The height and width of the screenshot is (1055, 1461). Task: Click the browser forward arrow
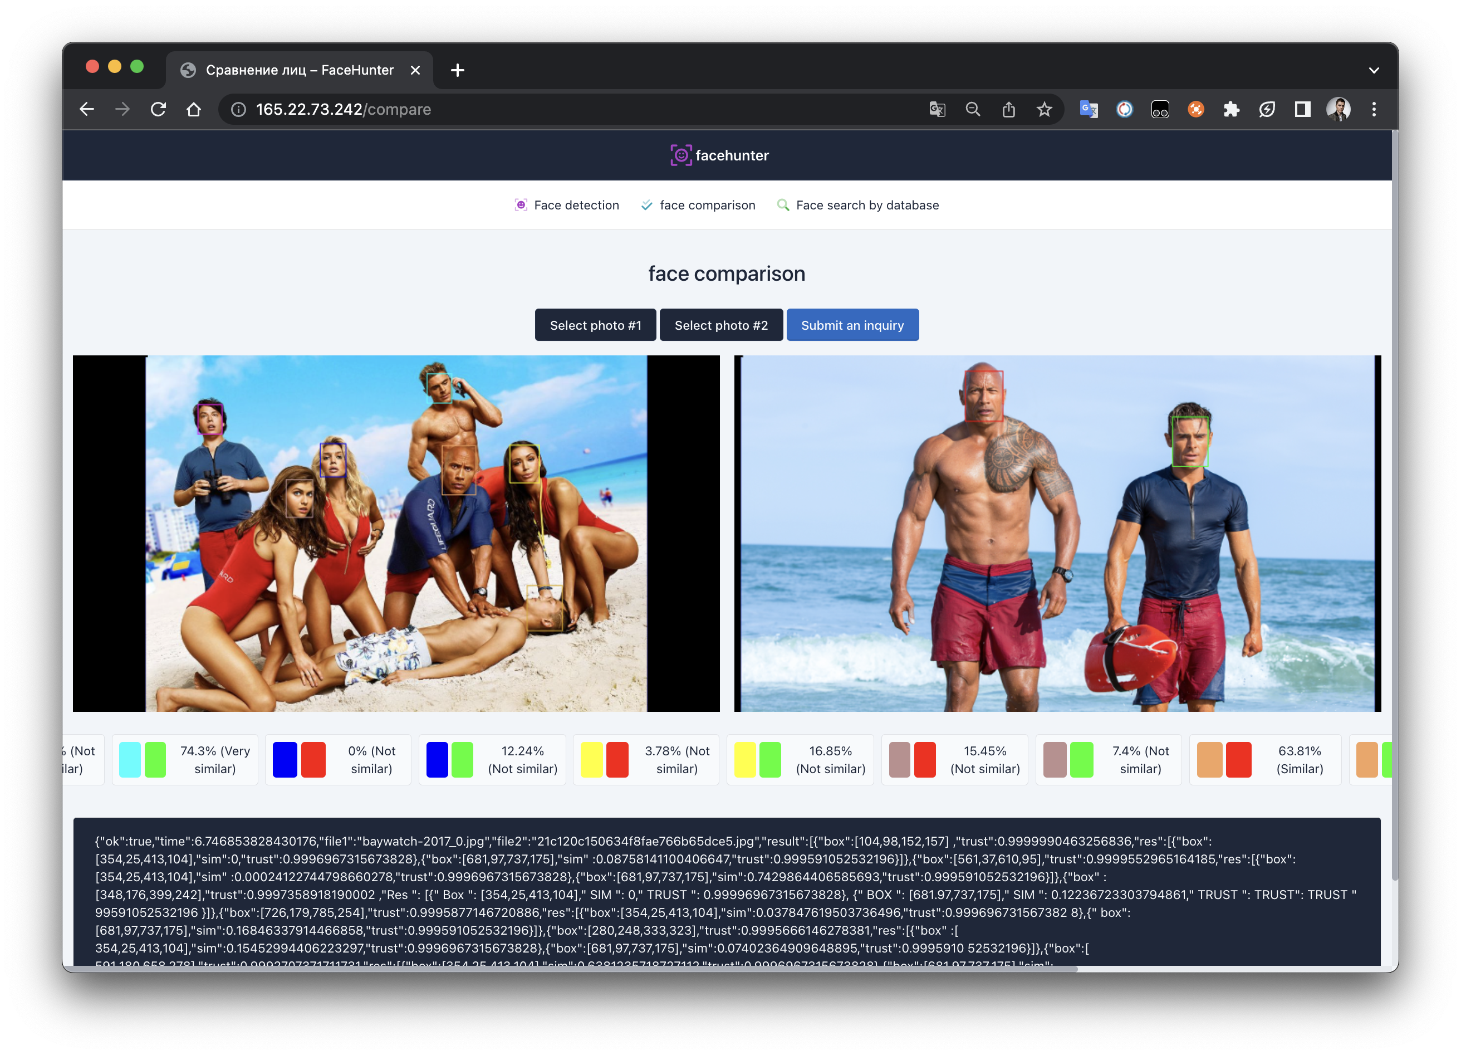pyautogui.click(x=122, y=110)
